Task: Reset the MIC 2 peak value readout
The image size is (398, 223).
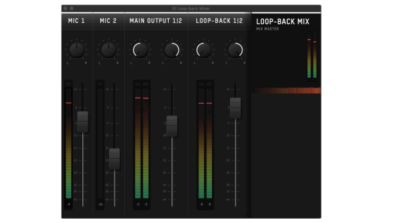Action: [100, 204]
